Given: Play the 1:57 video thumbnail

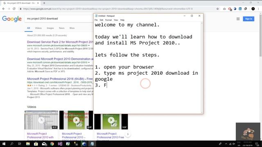Looking at the screenshot, I should click(x=111, y=122).
